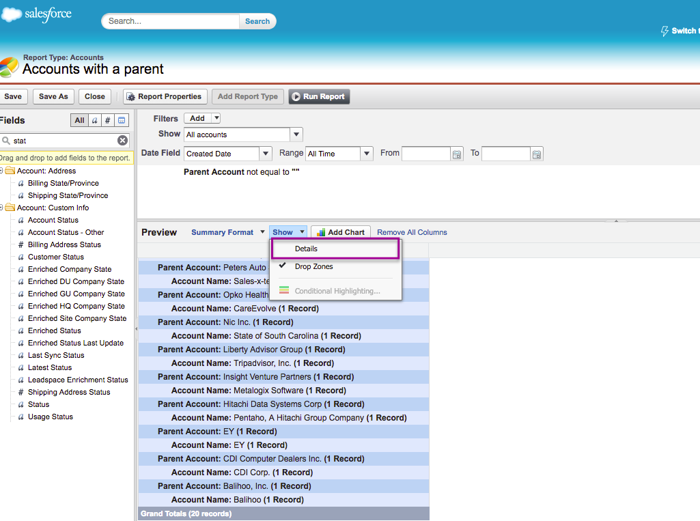Select the All fields filter toggle
The image size is (700, 521).
(79, 120)
